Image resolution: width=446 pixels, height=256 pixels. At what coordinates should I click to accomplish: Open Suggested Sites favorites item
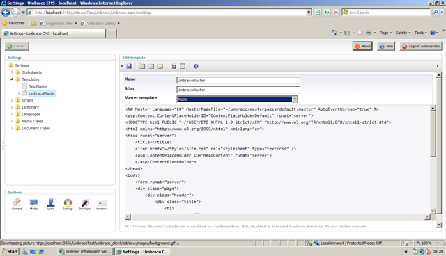pyautogui.click(x=59, y=23)
